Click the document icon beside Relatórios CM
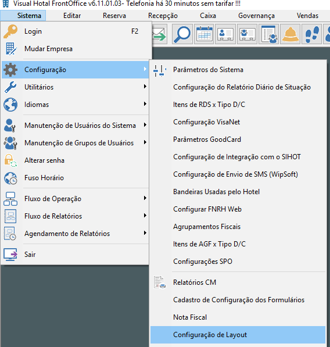Screen dimensions: 330x347 [160, 282]
